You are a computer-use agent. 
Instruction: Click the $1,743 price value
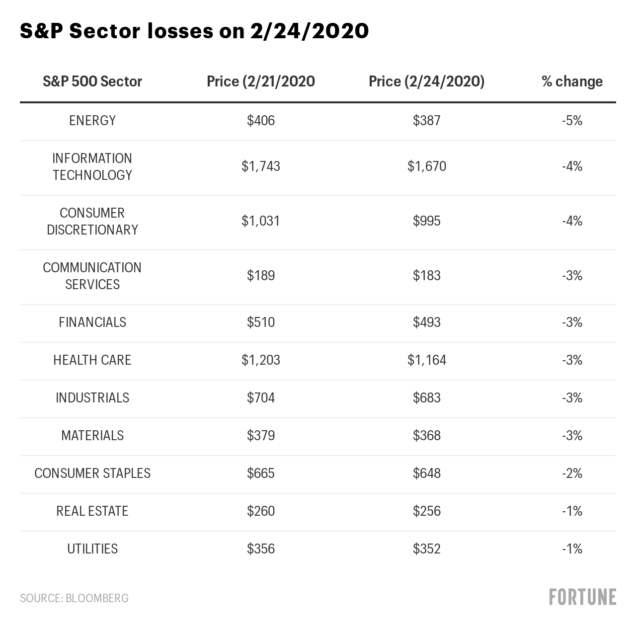coord(261,166)
